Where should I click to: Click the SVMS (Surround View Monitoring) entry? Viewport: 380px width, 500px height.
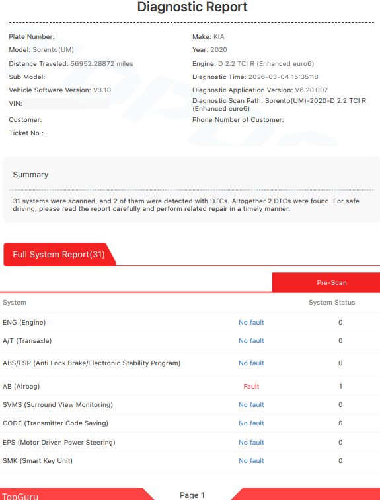coord(58,404)
